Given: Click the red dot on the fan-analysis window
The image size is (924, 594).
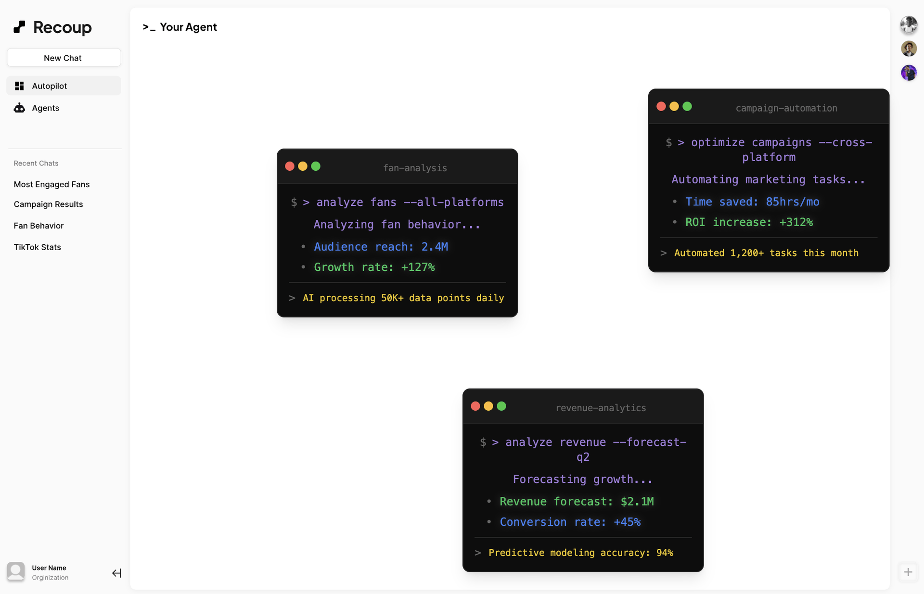Looking at the screenshot, I should click(x=290, y=166).
